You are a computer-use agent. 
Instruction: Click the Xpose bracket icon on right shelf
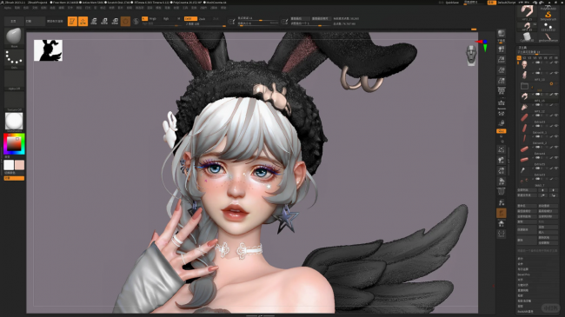click(x=502, y=234)
